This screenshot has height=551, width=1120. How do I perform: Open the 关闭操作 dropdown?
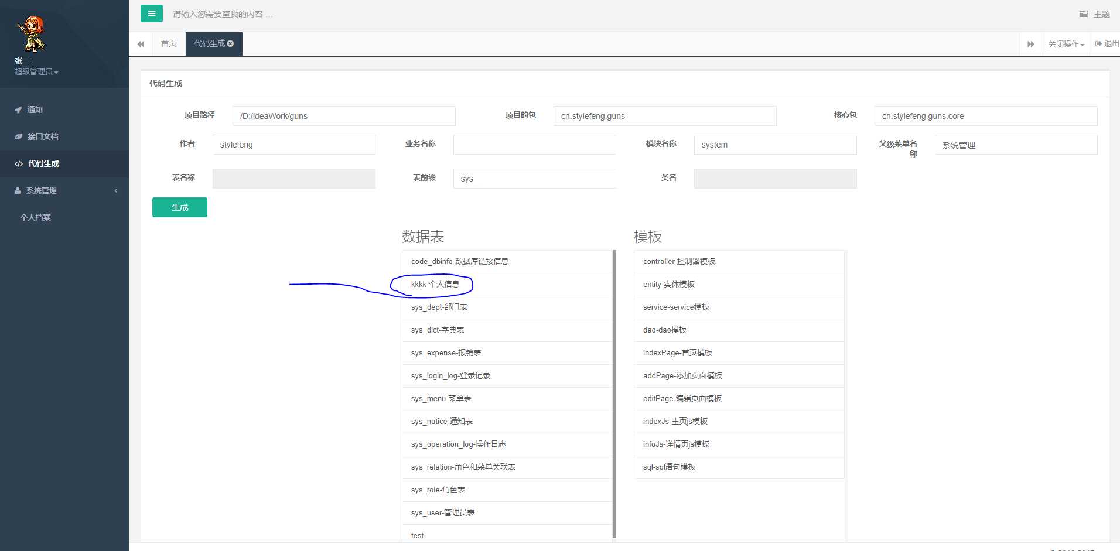pyautogui.click(x=1066, y=44)
